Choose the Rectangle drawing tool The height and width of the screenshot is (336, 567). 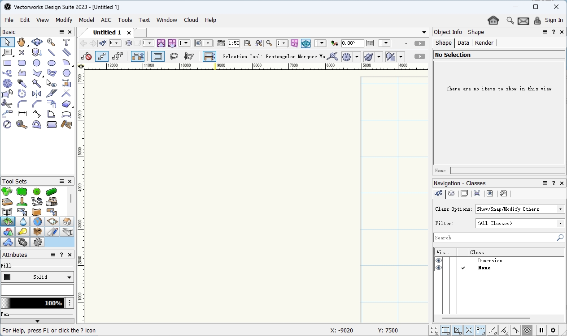point(7,63)
